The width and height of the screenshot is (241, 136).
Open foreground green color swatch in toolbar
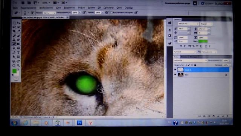point(14,71)
